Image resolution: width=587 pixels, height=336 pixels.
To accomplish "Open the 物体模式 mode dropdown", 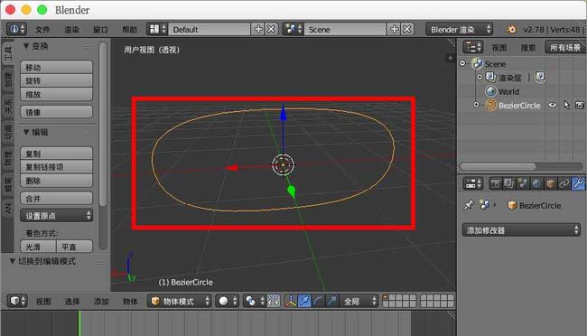I will click(x=181, y=301).
